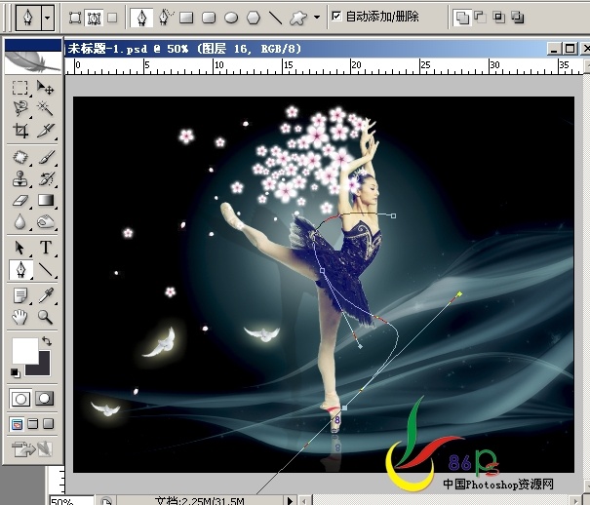The width and height of the screenshot is (590, 505).
Task: Pick the Custom Shape tool option
Action: [298, 18]
